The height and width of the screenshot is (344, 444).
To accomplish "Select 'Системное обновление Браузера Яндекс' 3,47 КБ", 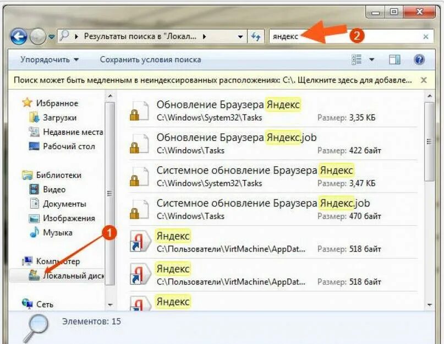I will (x=273, y=177).
